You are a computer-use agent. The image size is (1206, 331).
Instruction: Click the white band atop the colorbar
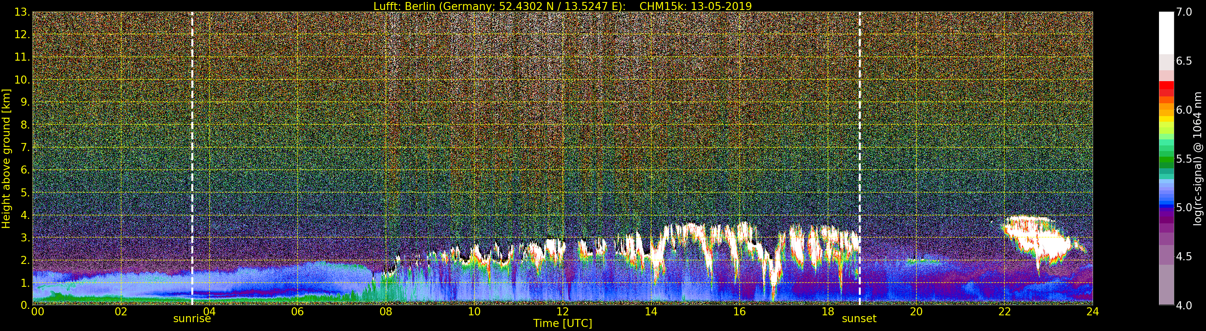[1166, 33]
